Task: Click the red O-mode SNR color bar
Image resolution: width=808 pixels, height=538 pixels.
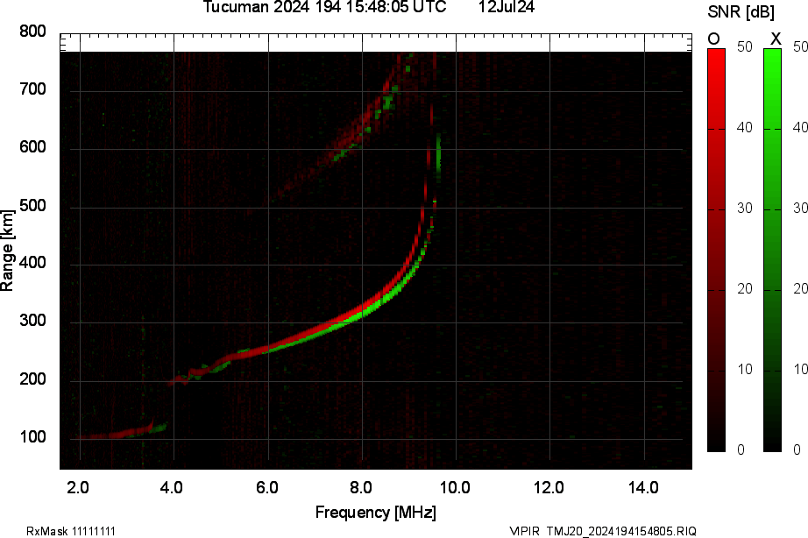Action: coord(716,249)
